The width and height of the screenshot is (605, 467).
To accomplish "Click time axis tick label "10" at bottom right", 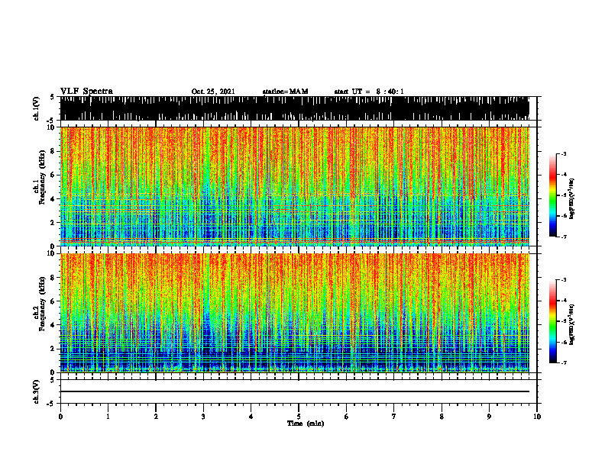I will tap(537, 417).
